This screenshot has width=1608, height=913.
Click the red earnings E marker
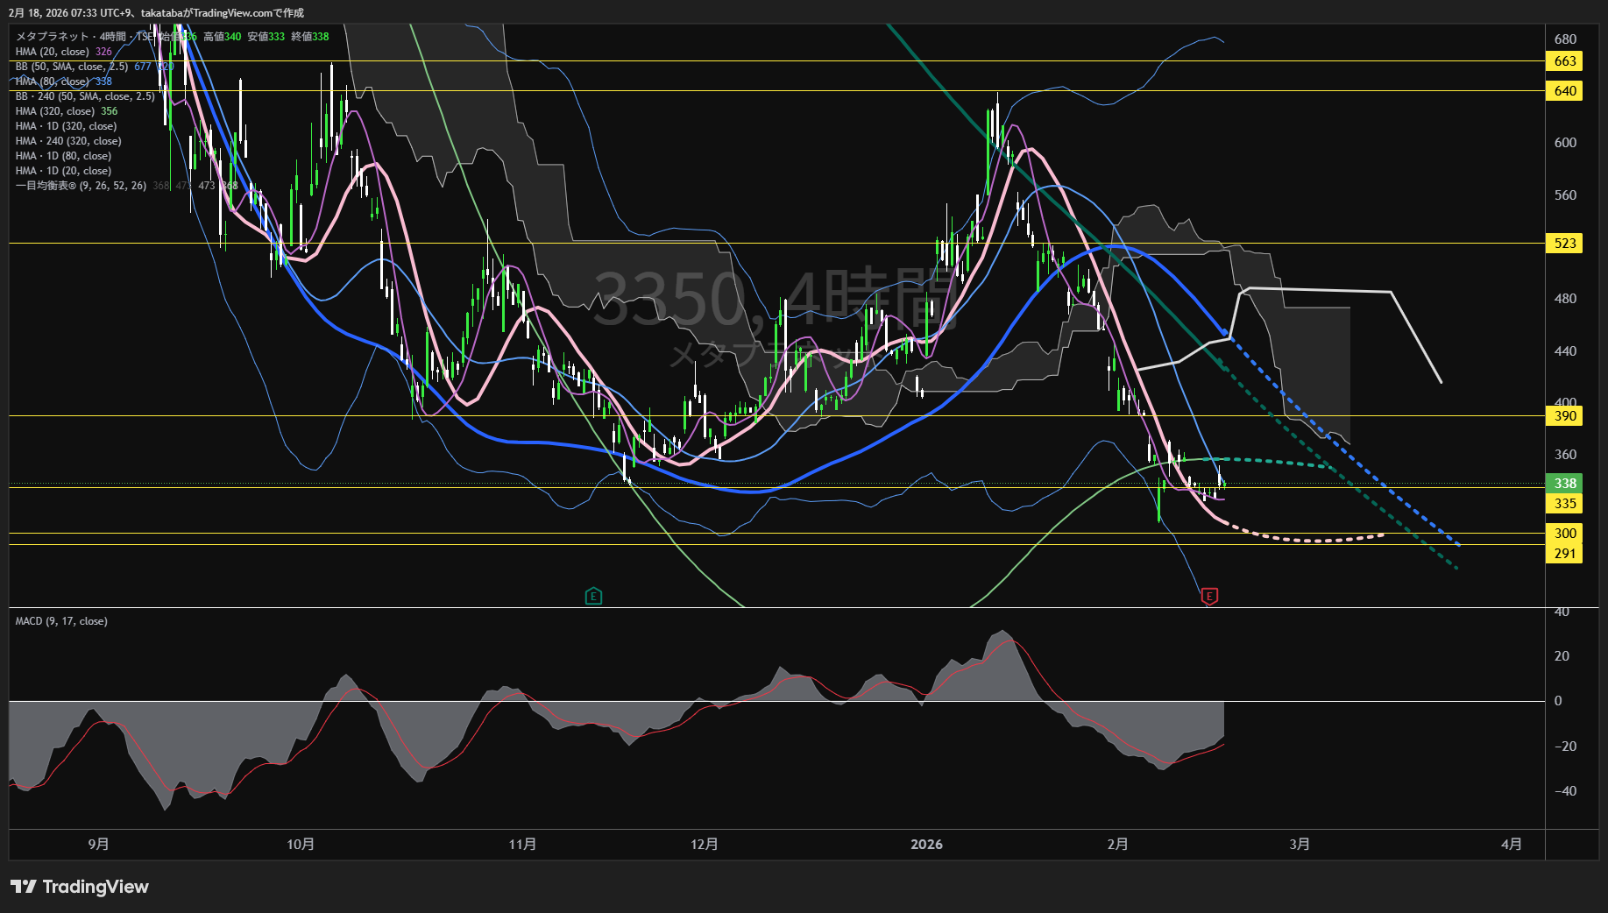point(1209,597)
